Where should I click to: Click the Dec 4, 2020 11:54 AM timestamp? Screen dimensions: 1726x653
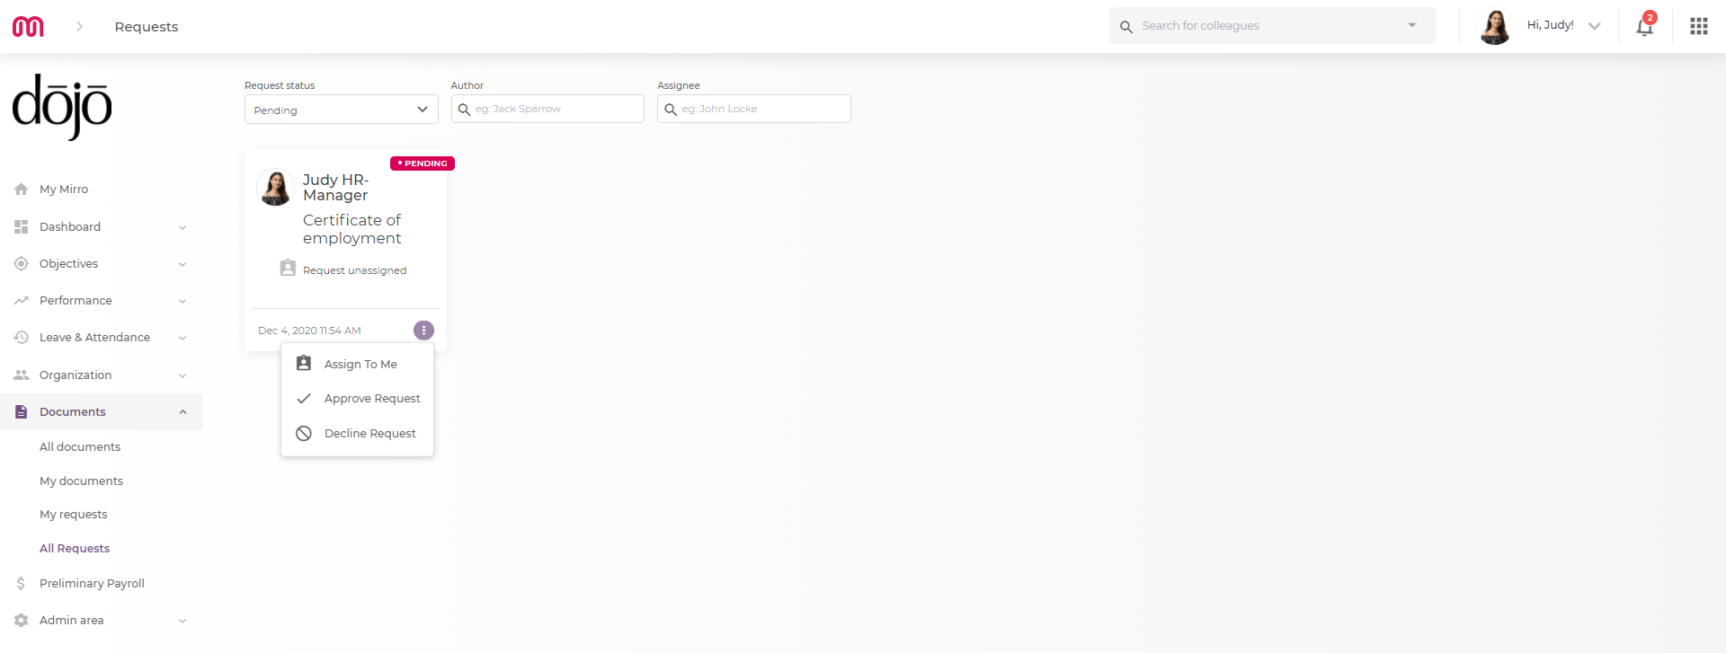(x=309, y=331)
